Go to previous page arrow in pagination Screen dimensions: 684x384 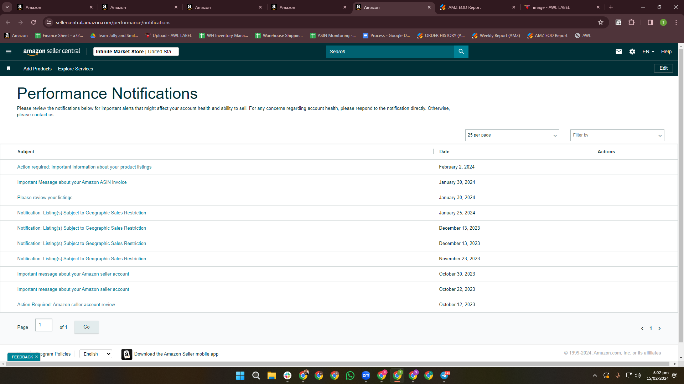click(x=642, y=329)
